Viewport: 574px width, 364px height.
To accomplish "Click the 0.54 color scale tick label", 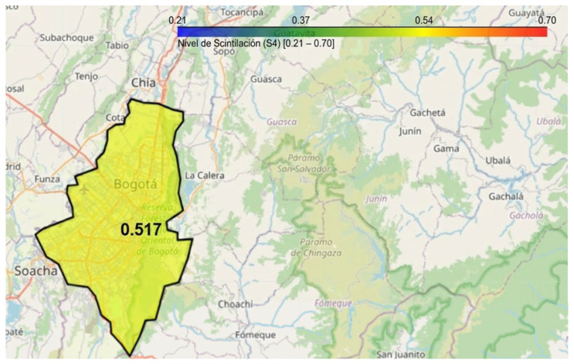I will (x=424, y=20).
